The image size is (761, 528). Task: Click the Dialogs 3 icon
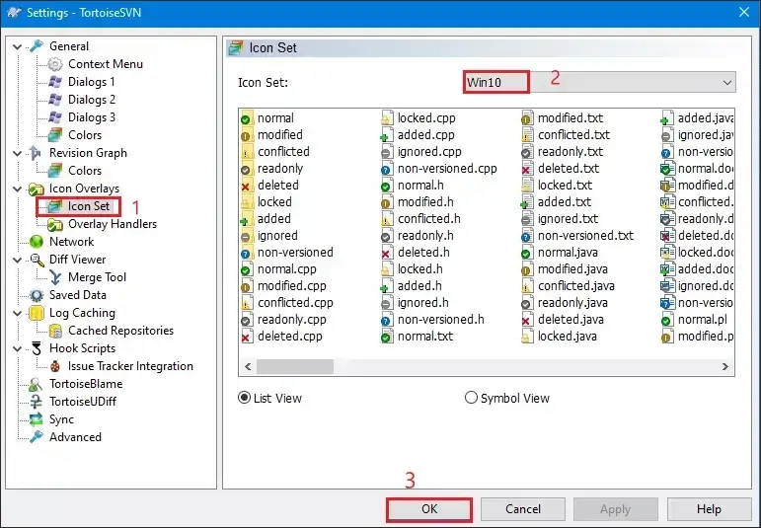click(55, 117)
